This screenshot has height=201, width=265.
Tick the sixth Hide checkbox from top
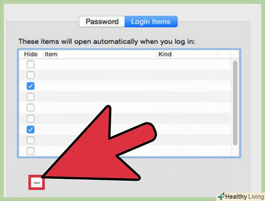click(x=31, y=119)
